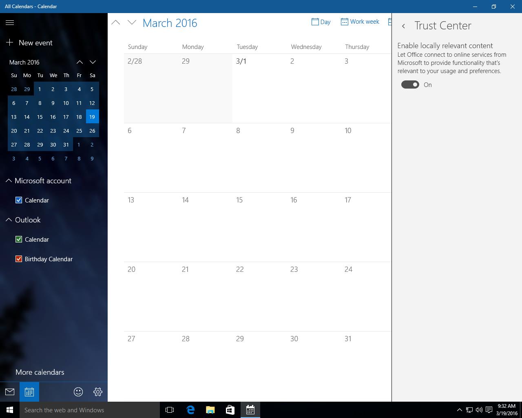Open Settings gear in sidebar
Viewport: 522px width, 418px height.
(98, 392)
